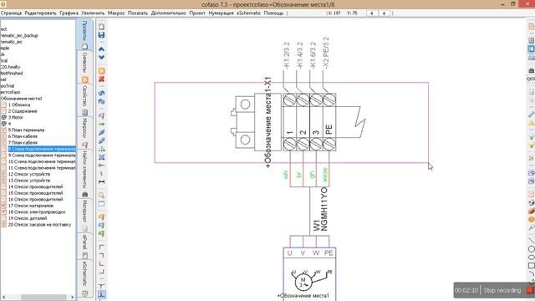
Task: Select page 20 Список заказов на поставку
Action: point(39,225)
